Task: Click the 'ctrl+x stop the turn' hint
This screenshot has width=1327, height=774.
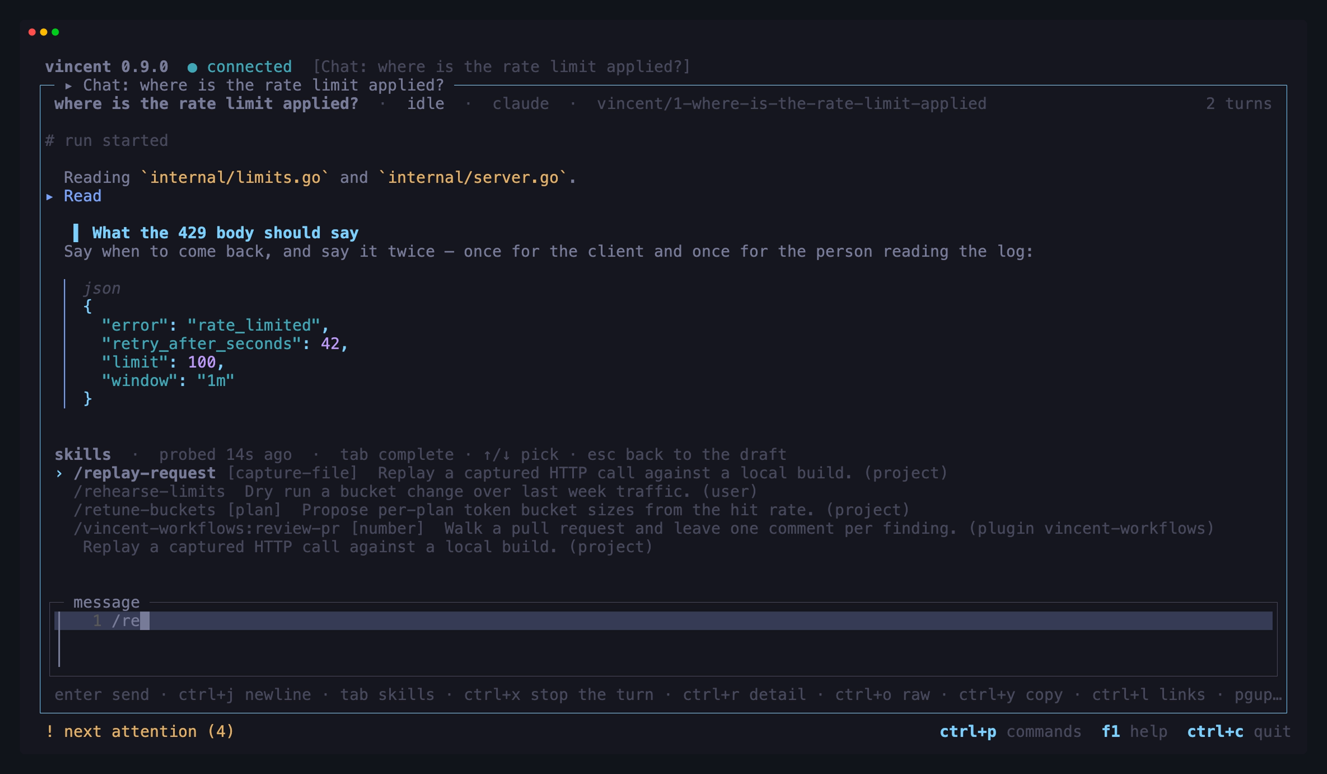Action: tap(558, 694)
